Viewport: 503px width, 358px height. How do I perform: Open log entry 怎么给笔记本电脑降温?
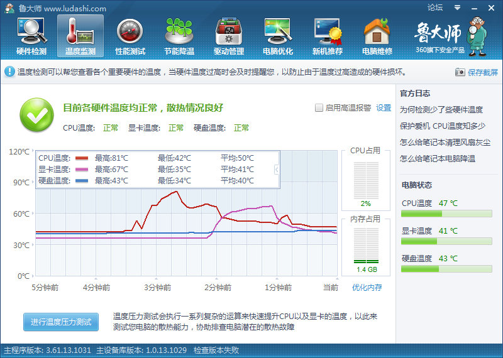tap(438, 158)
